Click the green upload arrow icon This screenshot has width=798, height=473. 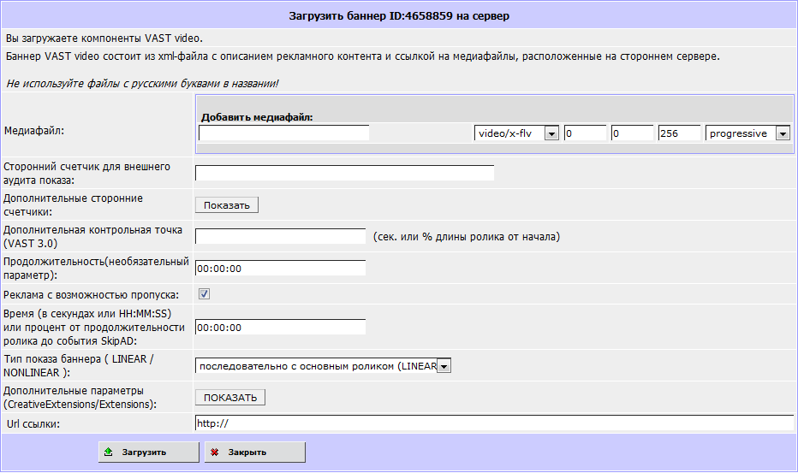(109, 452)
